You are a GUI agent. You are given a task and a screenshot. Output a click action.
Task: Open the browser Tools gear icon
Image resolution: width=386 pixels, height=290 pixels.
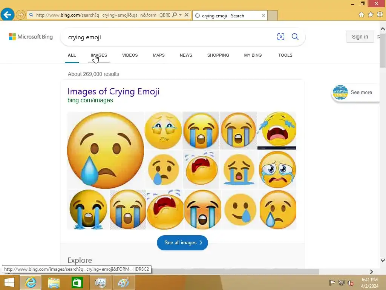pyautogui.click(x=380, y=15)
